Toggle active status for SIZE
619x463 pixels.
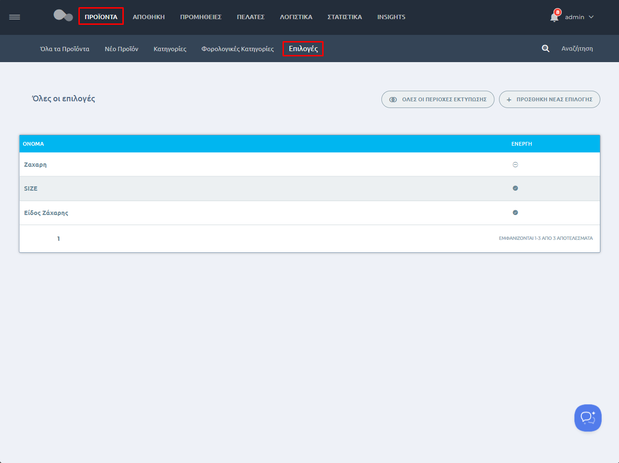(x=515, y=188)
